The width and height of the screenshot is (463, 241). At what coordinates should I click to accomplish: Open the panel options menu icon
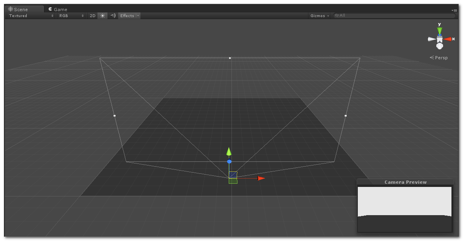(454, 10)
